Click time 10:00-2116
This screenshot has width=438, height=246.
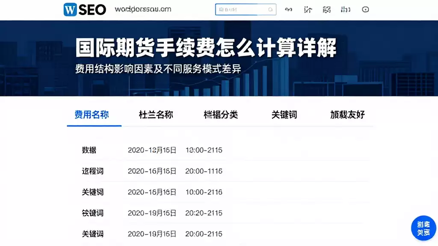pyautogui.click(x=204, y=192)
